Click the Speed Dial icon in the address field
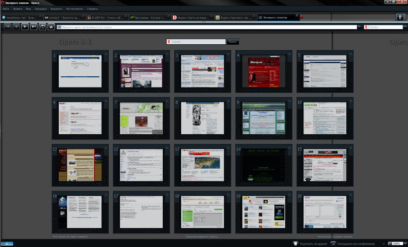Screen dimensions: 408x247 59,27
